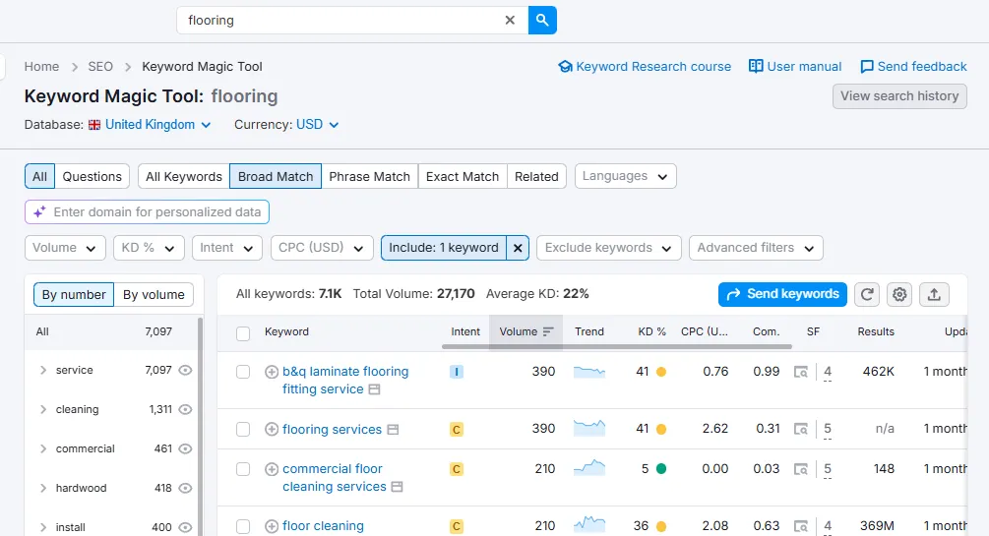Open SERP view icon for flooring services row
The width and height of the screenshot is (989, 536).
pos(800,430)
